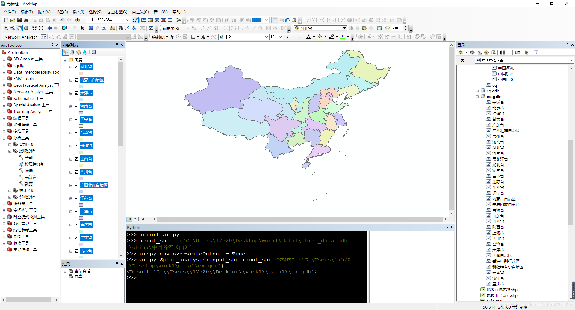The width and height of the screenshot is (575, 310).
Task: Collapse ex.gdb in the catalog tree
Action: click(x=477, y=97)
